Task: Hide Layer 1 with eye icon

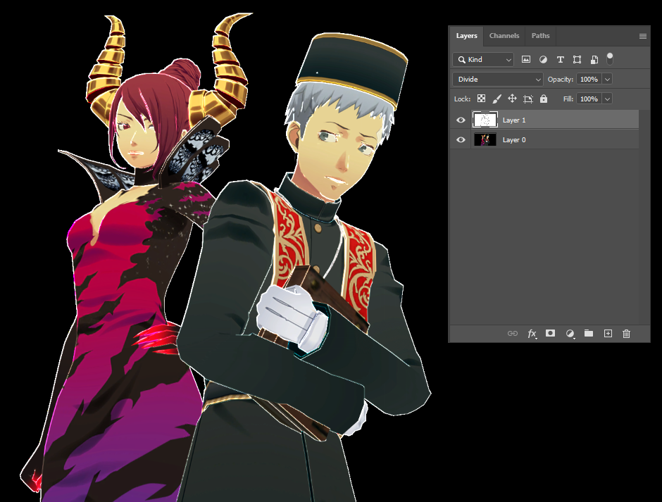Action: coord(461,120)
